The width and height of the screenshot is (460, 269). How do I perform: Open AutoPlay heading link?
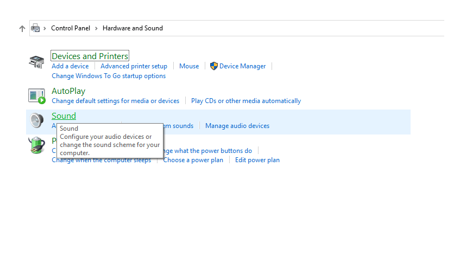[68, 91]
